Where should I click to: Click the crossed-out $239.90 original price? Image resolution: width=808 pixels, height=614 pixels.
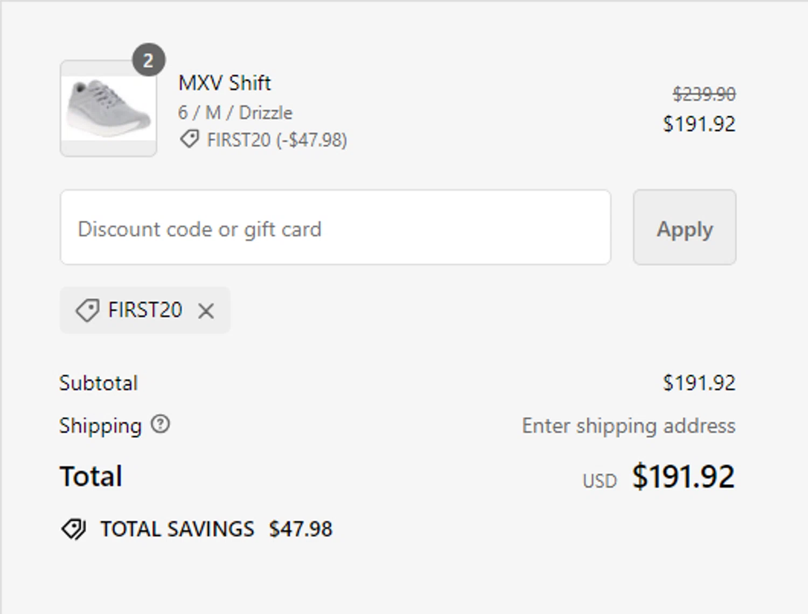tap(704, 94)
